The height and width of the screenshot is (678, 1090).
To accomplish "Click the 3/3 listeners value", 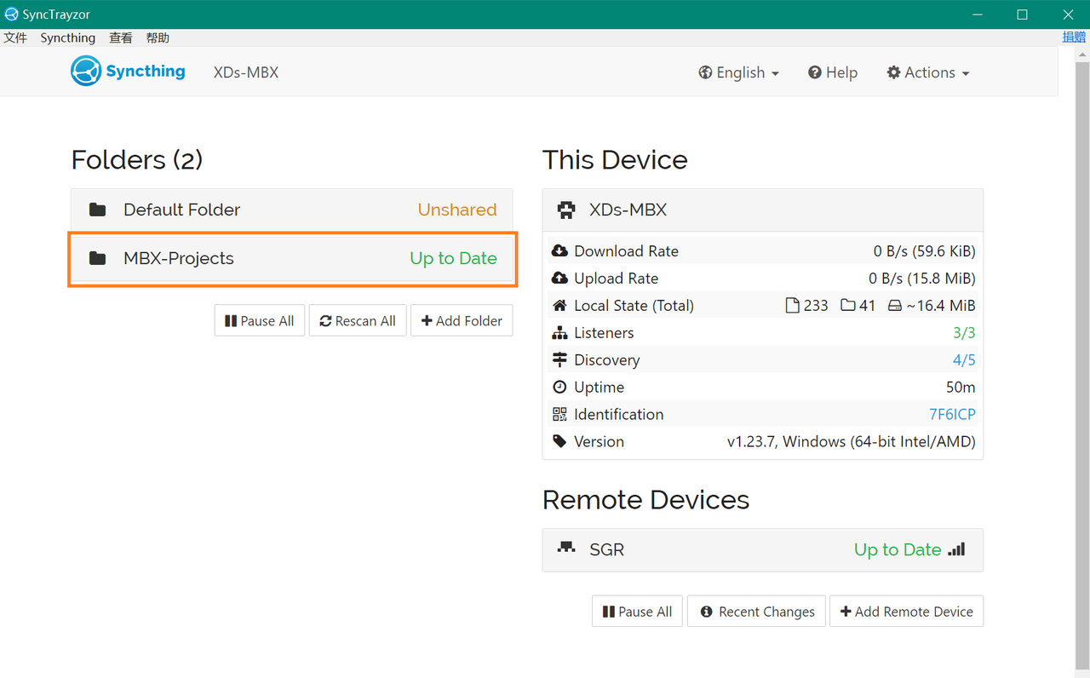I will pyautogui.click(x=964, y=332).
